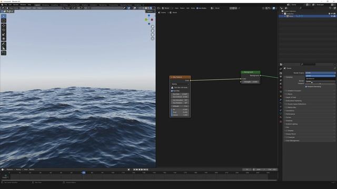This screenshot has width=337, height=189.
Task: Switch viewport to solid shading mode
Action: pos(146,8)
